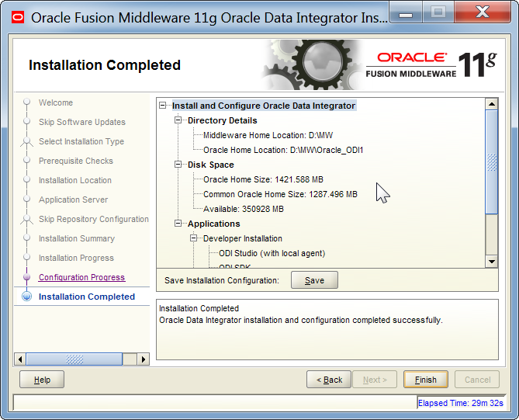Click the Installation Location step

tap(75, 180)
